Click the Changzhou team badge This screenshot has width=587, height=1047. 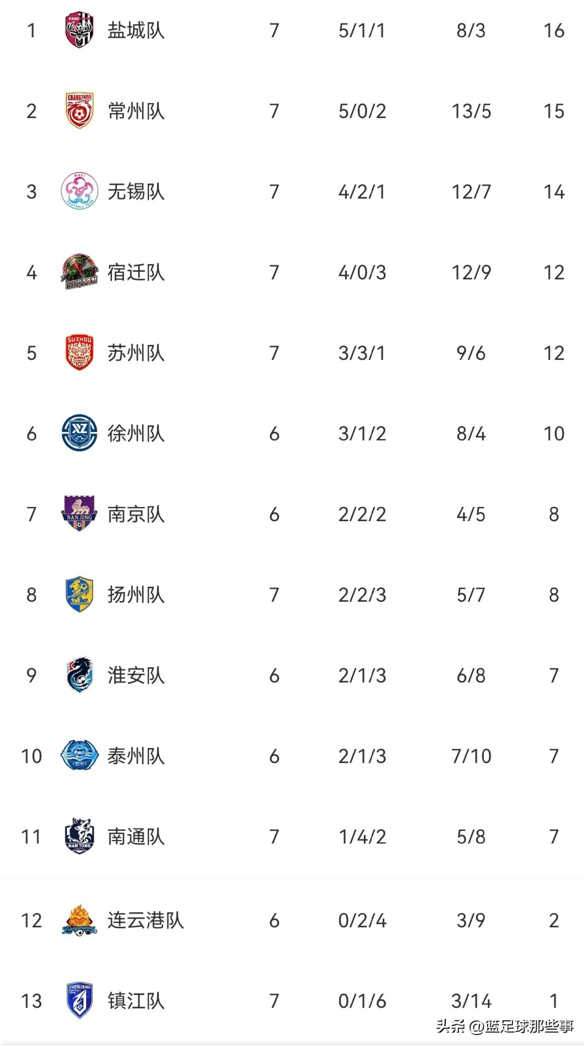tap(79, 111)
